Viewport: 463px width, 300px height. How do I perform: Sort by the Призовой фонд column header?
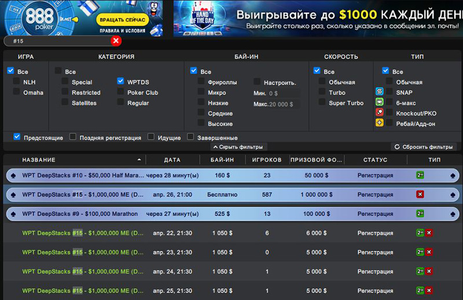(x=316, y=160)
